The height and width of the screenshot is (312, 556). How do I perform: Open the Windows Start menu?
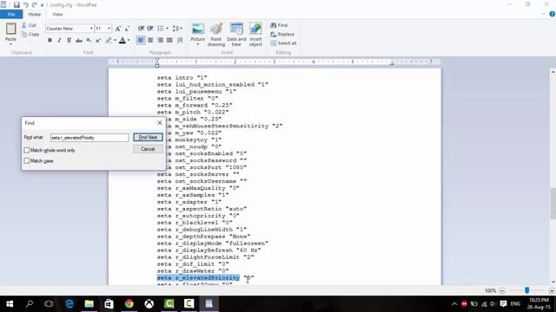[10, 304]
